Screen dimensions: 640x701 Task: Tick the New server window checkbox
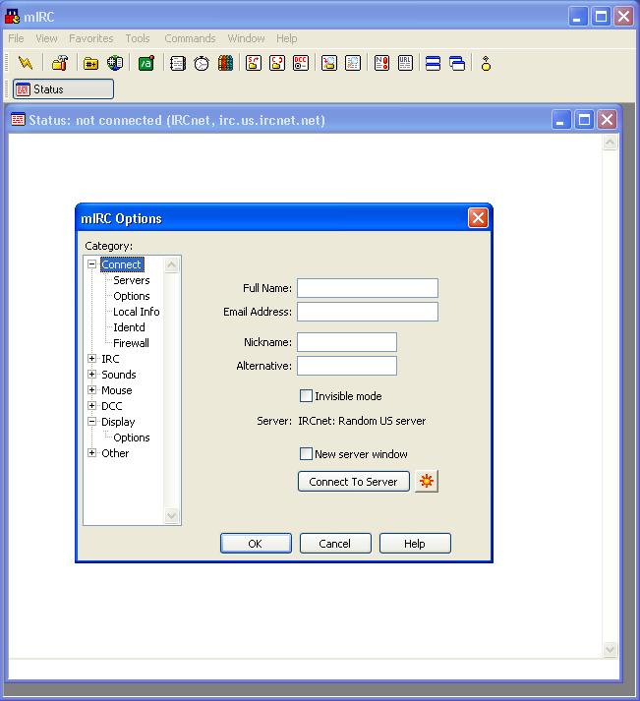click(306, 454)
